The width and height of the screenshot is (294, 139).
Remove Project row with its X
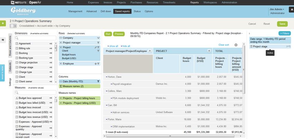click(x=61, y=47)
